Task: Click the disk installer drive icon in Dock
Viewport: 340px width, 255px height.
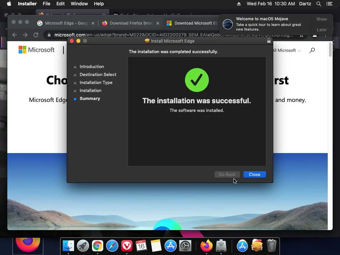Action: [221, 246]
